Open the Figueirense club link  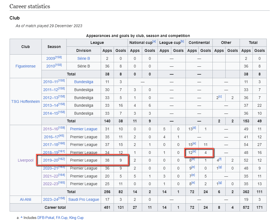point(26,66)
